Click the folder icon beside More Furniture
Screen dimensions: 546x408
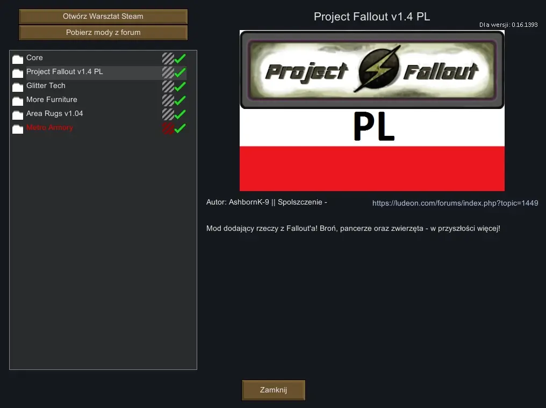[18, 101]
